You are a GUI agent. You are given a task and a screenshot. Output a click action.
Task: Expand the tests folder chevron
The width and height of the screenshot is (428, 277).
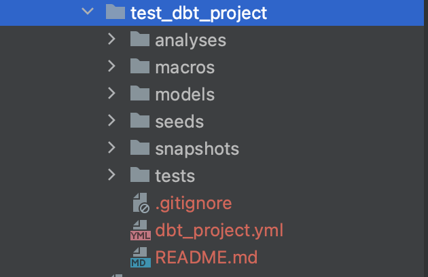click(112, 175)
